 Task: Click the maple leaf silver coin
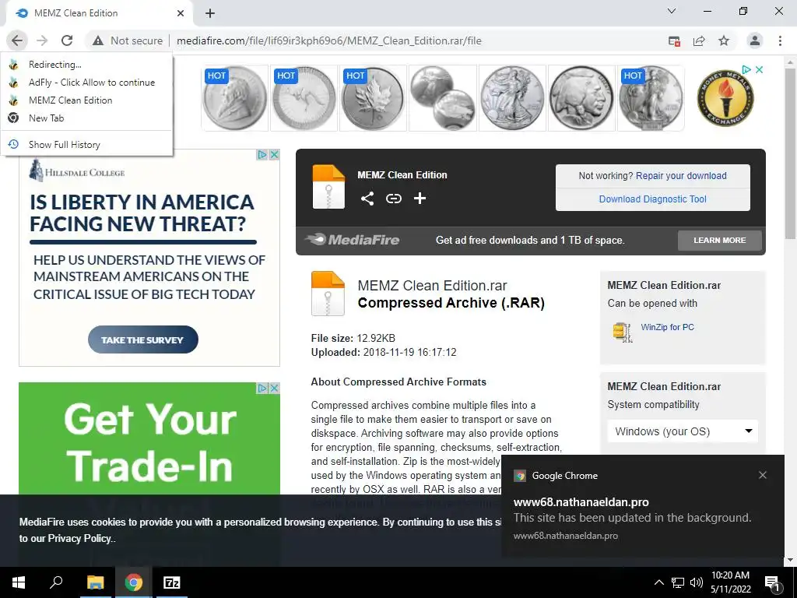pos(373,98)
